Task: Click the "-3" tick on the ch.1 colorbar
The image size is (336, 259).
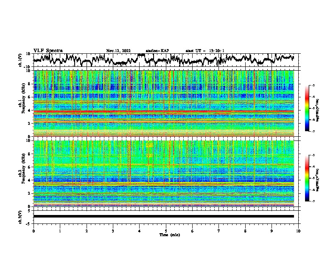Action: point(313,85)
